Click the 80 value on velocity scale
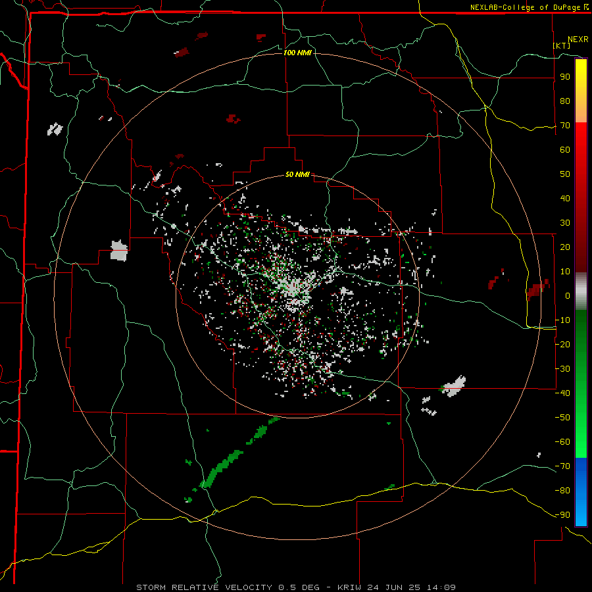This screenshot has width=592, height=592. 565,101
